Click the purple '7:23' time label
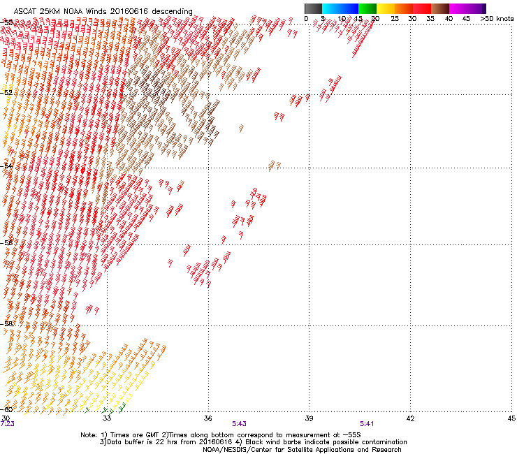This screenshot has height=454, width=517. coord(7,424)
